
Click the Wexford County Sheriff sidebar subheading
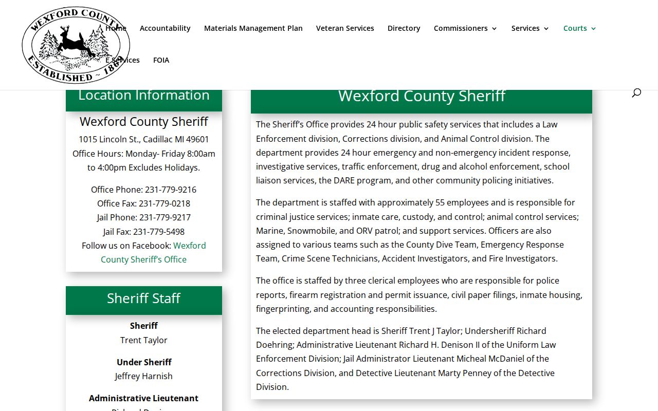coord(144,122)
